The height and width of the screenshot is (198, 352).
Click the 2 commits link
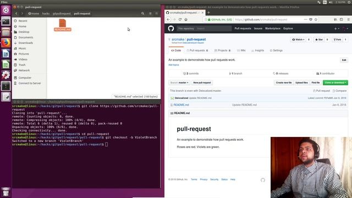click(191, 73)
